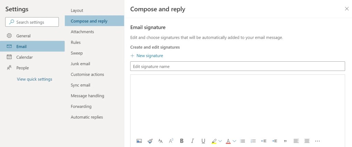Screen dimensions: 352x147
Task: Apply the yellow highlight colour
Action: pyautogui.click(x=214, y=141)
